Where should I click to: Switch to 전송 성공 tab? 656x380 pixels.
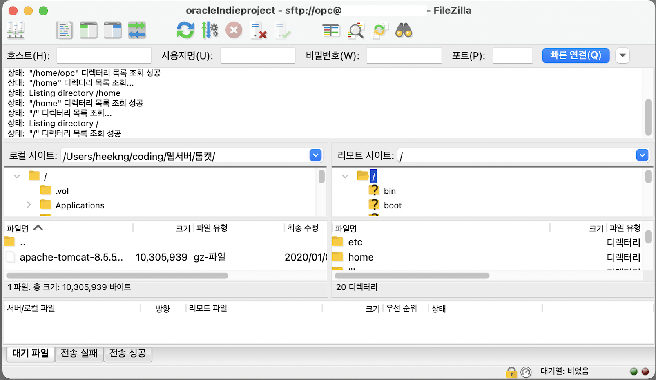127,353
